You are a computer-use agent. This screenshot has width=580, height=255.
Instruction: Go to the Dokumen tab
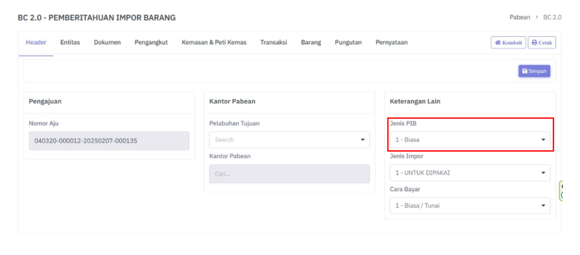click(x=107, y=42)
